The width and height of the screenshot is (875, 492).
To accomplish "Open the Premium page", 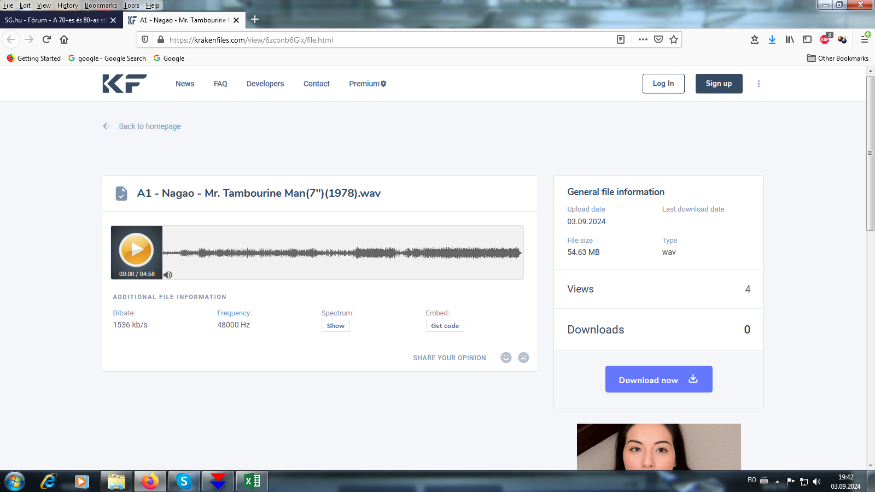I will (x=367, y=84).
